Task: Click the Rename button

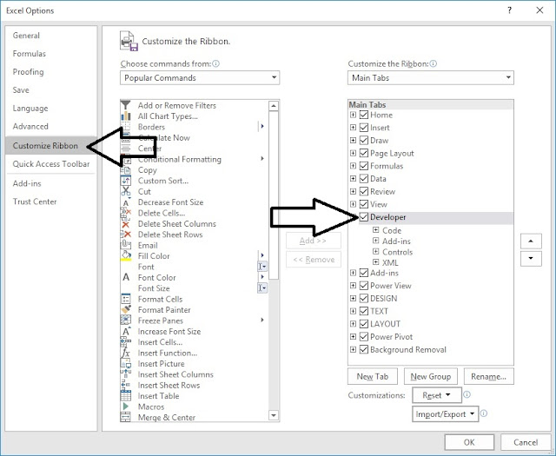Action: 488,377
